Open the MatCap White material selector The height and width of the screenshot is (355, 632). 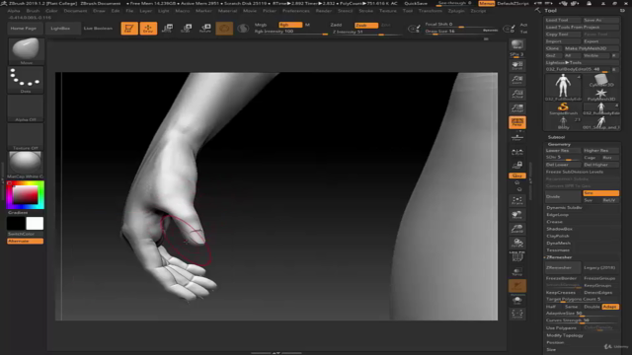[26, 165]
